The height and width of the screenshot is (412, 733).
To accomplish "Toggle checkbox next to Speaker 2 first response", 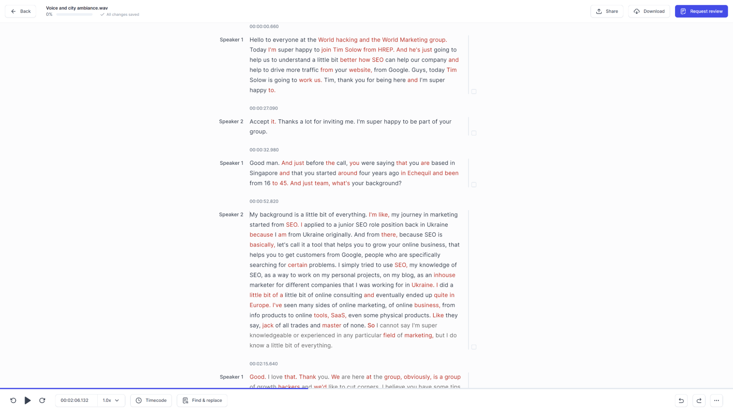I will pyautogui.click(x=474, y=133).
